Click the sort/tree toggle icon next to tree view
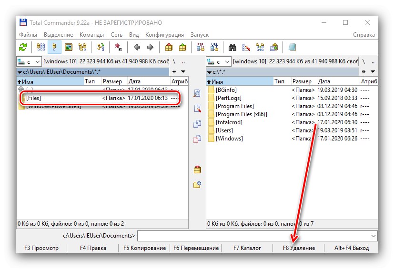 tap(100, 47)
